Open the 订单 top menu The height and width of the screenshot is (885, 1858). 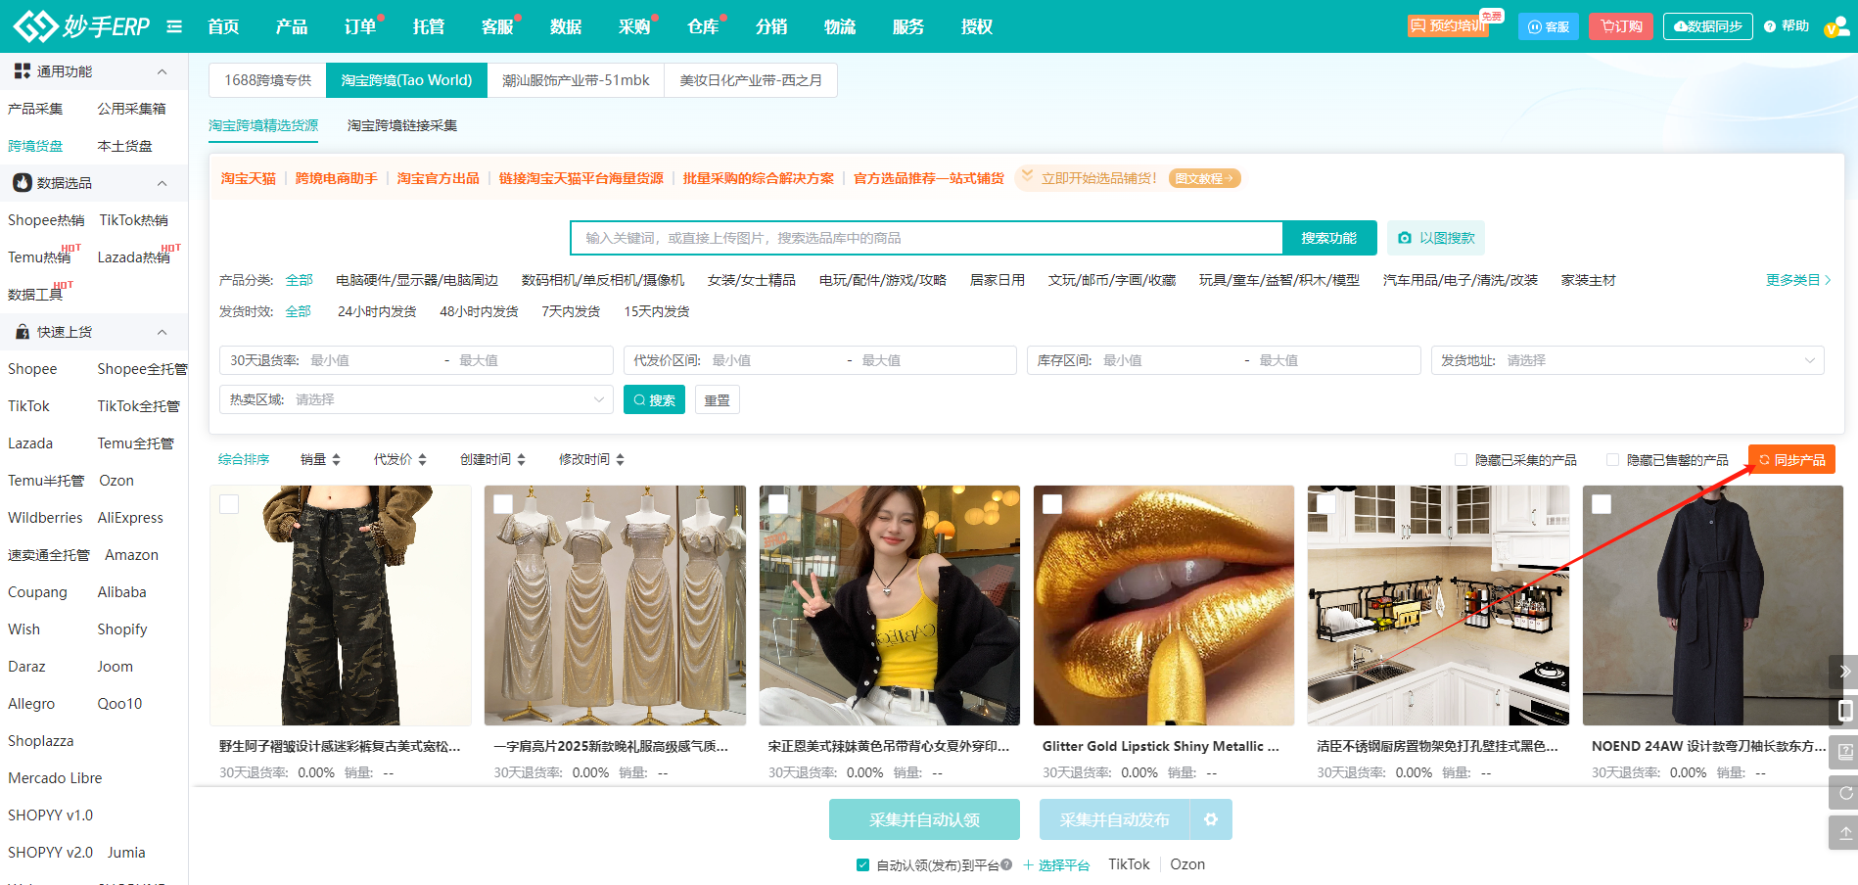pos(360,26)
